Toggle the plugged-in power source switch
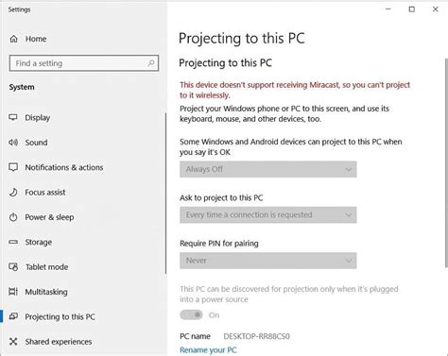Viewport: 448px width, 356px height. [x=191, y=314]
